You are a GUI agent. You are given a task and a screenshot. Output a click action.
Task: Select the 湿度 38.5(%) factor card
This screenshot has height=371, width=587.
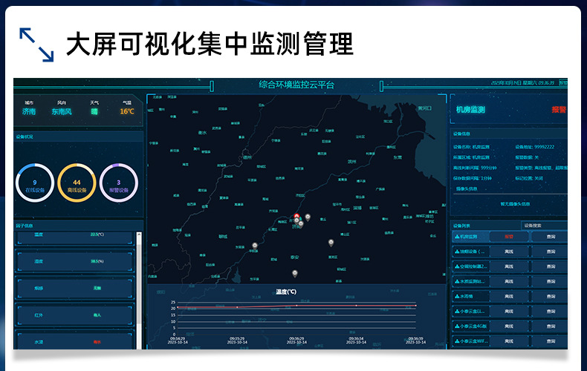pyautogui.click(x=75, y=261)
